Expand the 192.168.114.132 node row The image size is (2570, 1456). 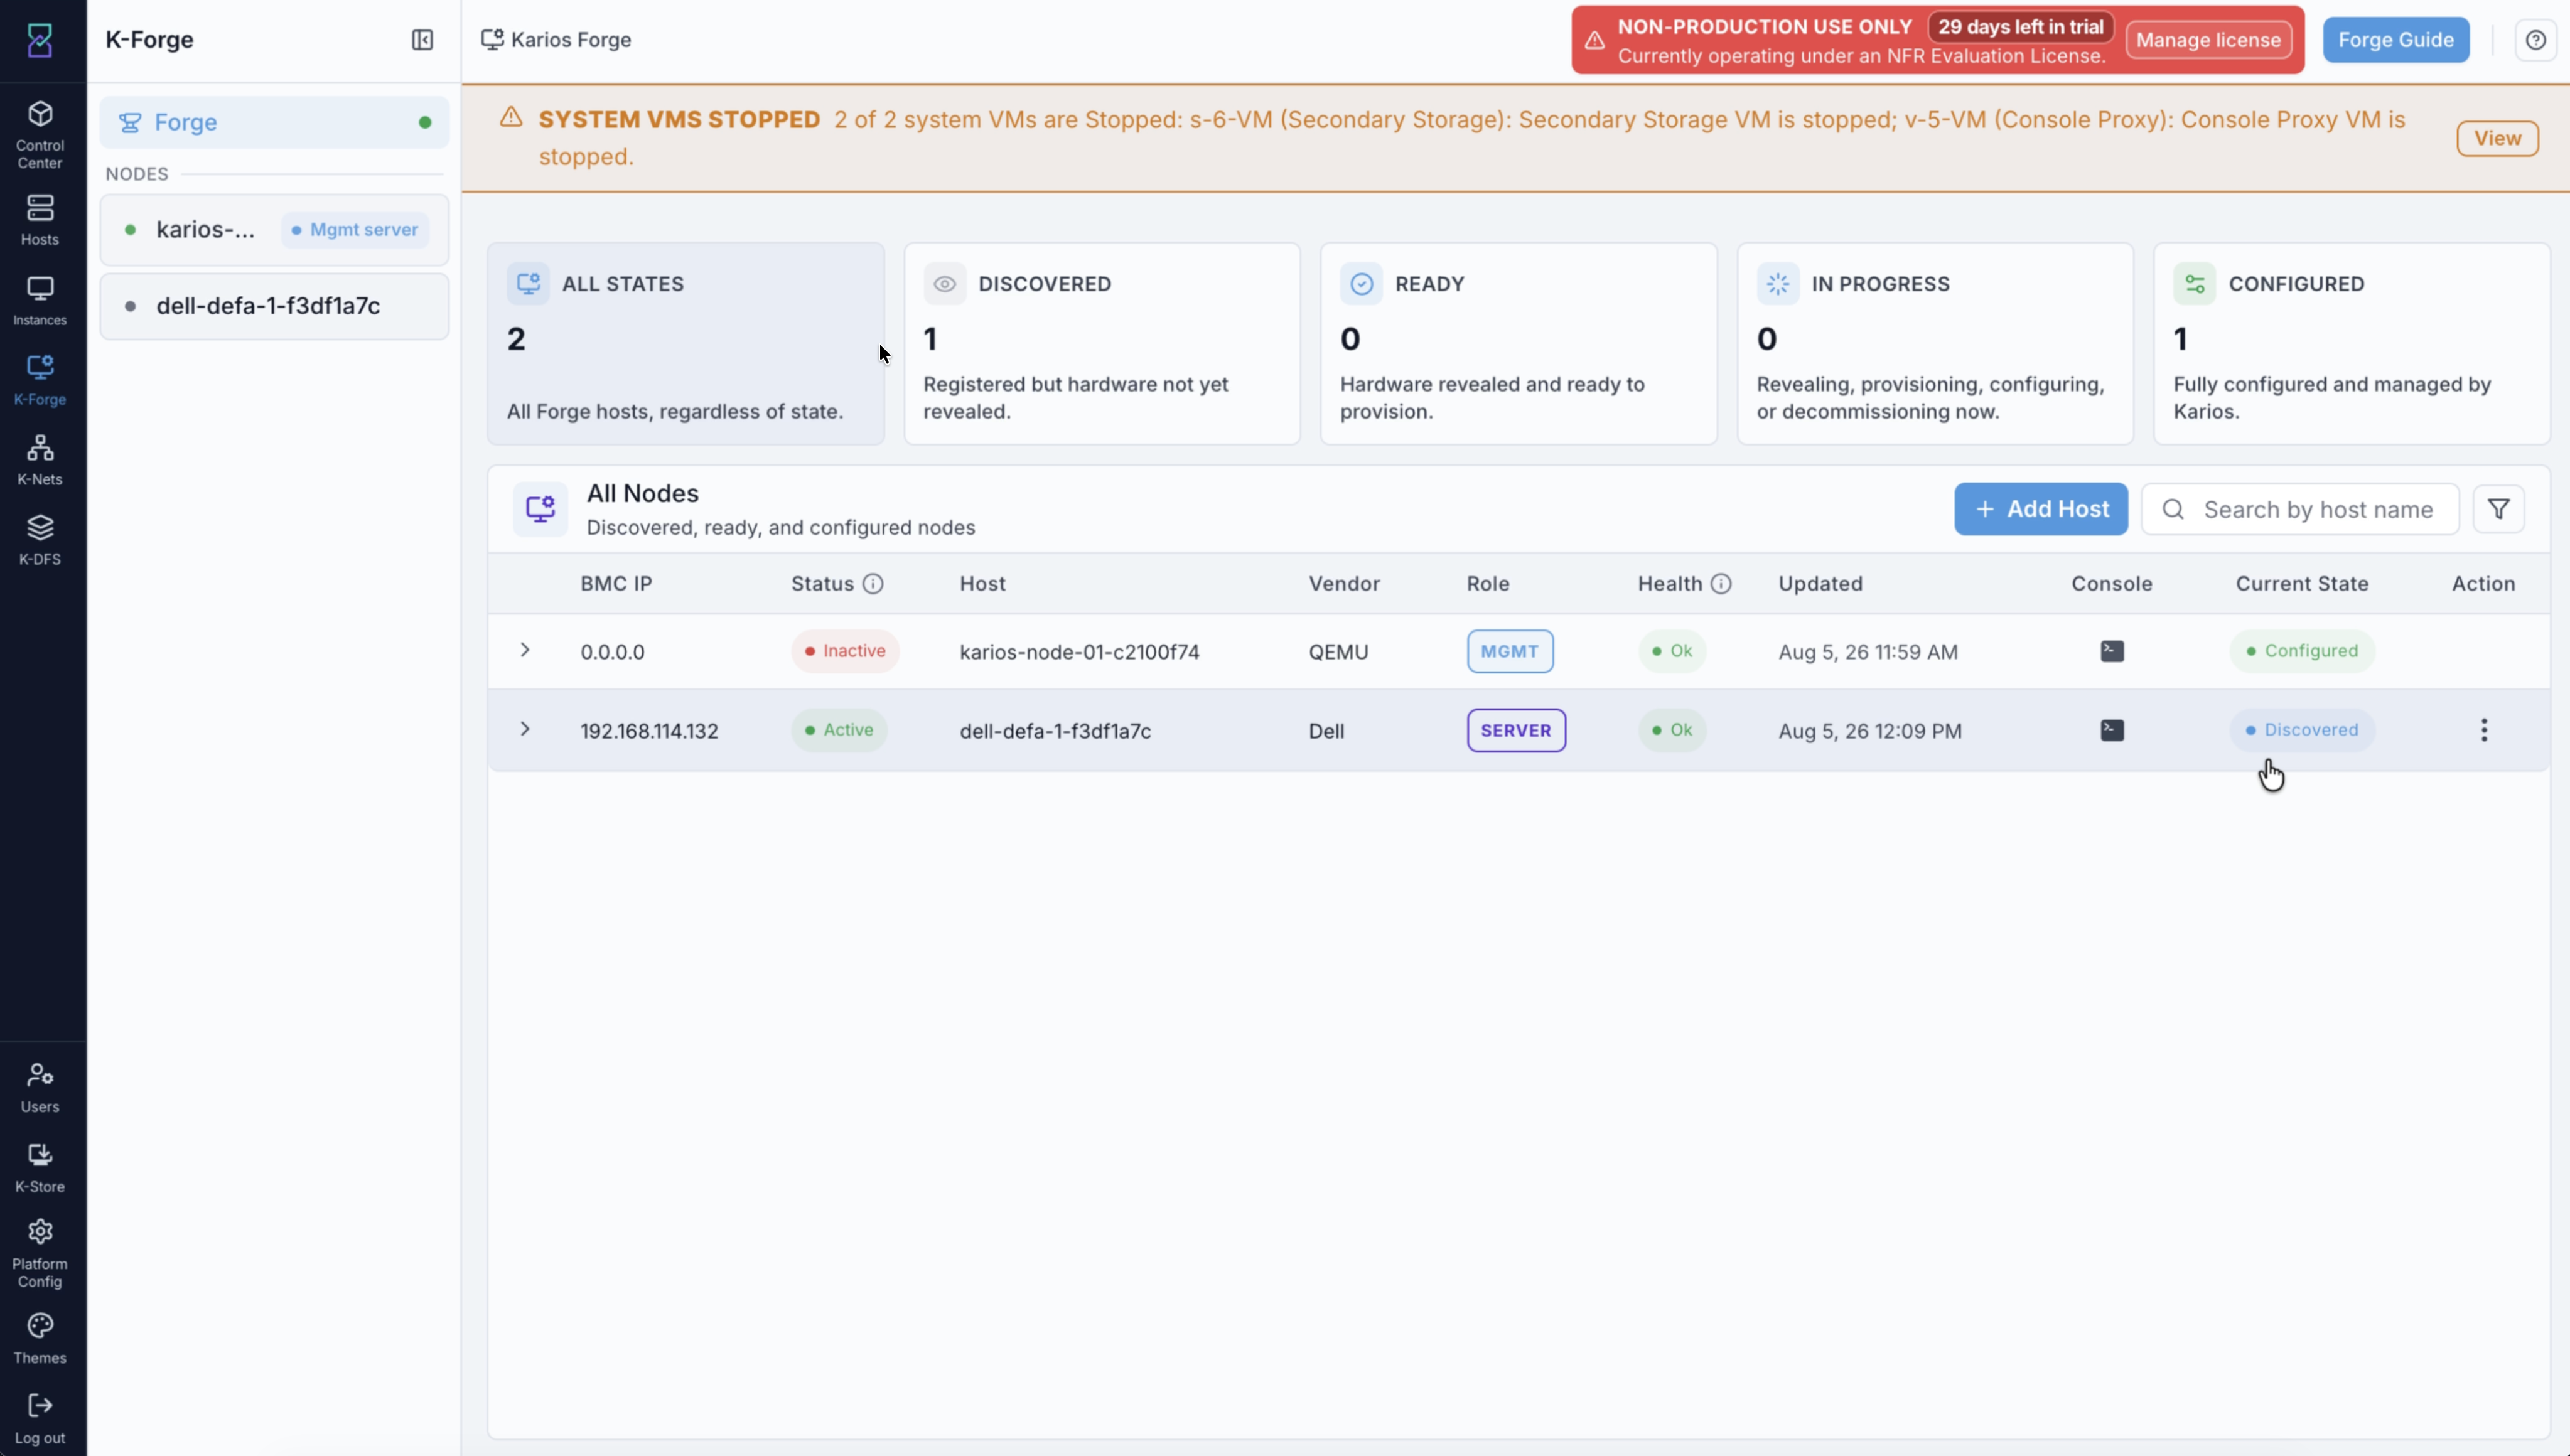(525, 729)
